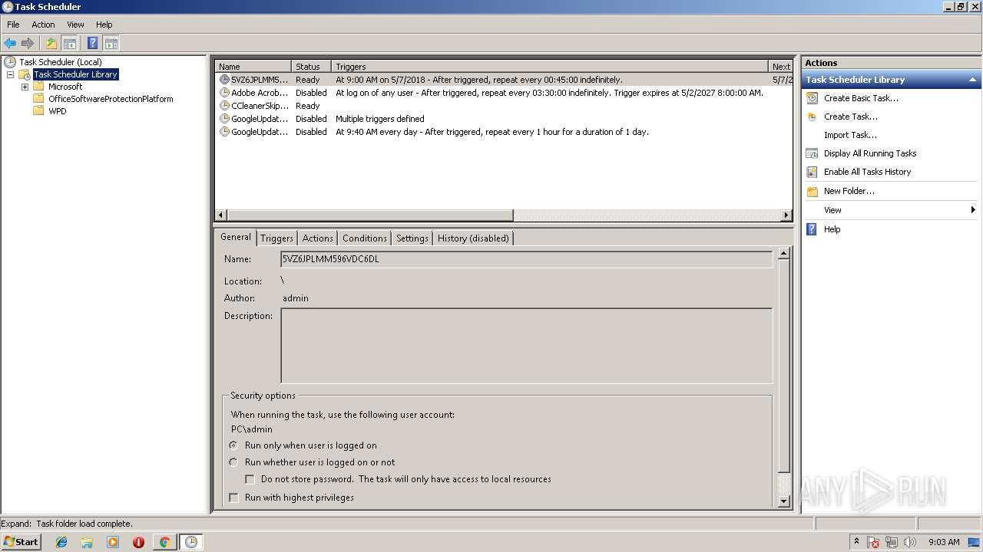The width and height of the screenshot is (983, 552).
Task: Click Create Basic Task in Actions pane
Action: (x=861, y=98)
